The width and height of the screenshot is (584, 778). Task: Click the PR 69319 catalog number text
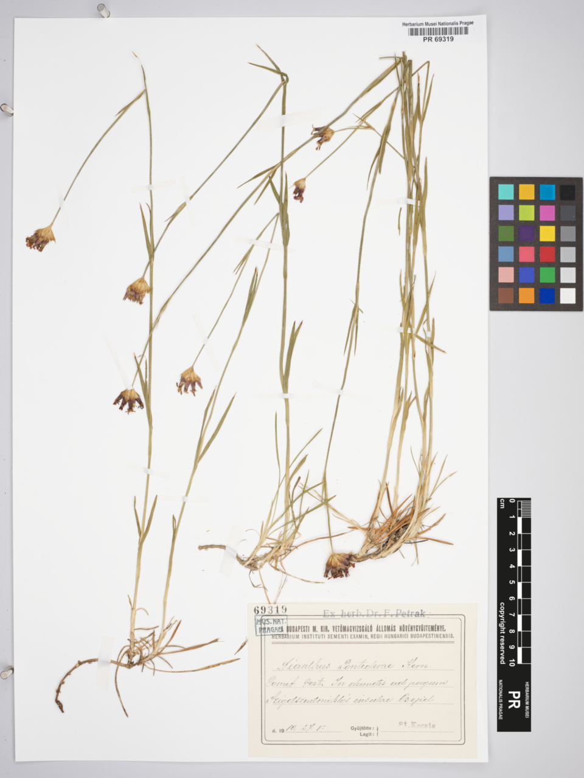click(438, 40)
